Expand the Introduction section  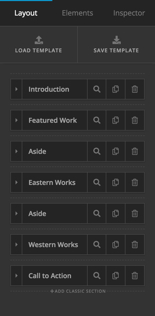click(16, 89)
